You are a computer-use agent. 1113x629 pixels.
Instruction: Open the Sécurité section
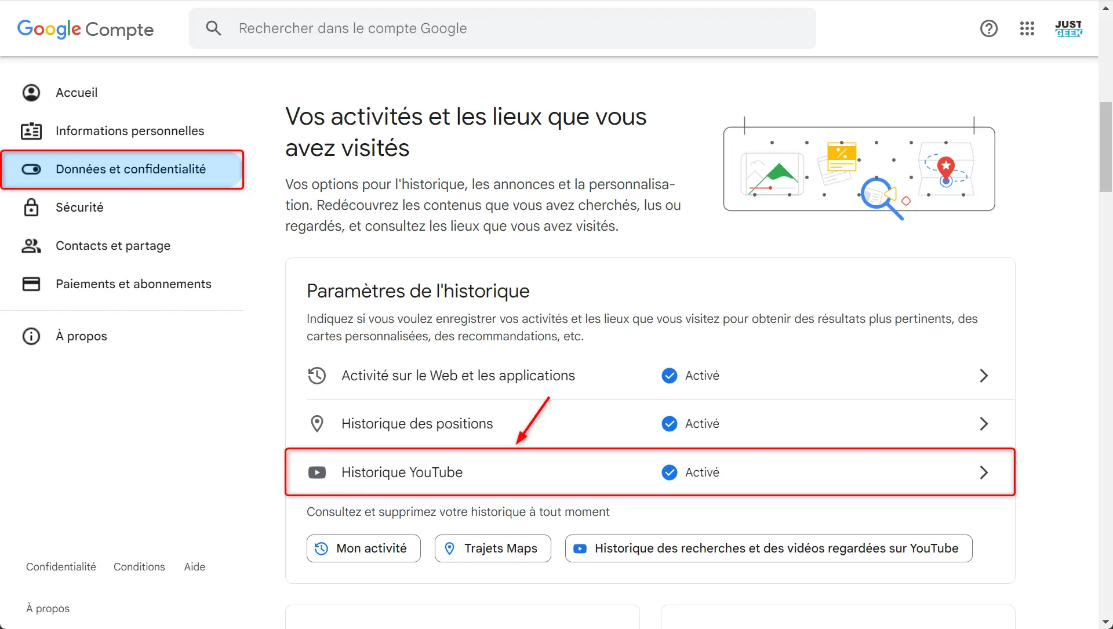[122, 208]
